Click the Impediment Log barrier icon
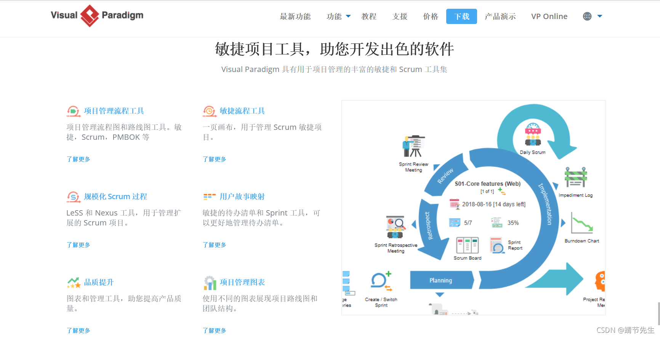The width and height of the screenshot is (660, 337). point(576,177)
